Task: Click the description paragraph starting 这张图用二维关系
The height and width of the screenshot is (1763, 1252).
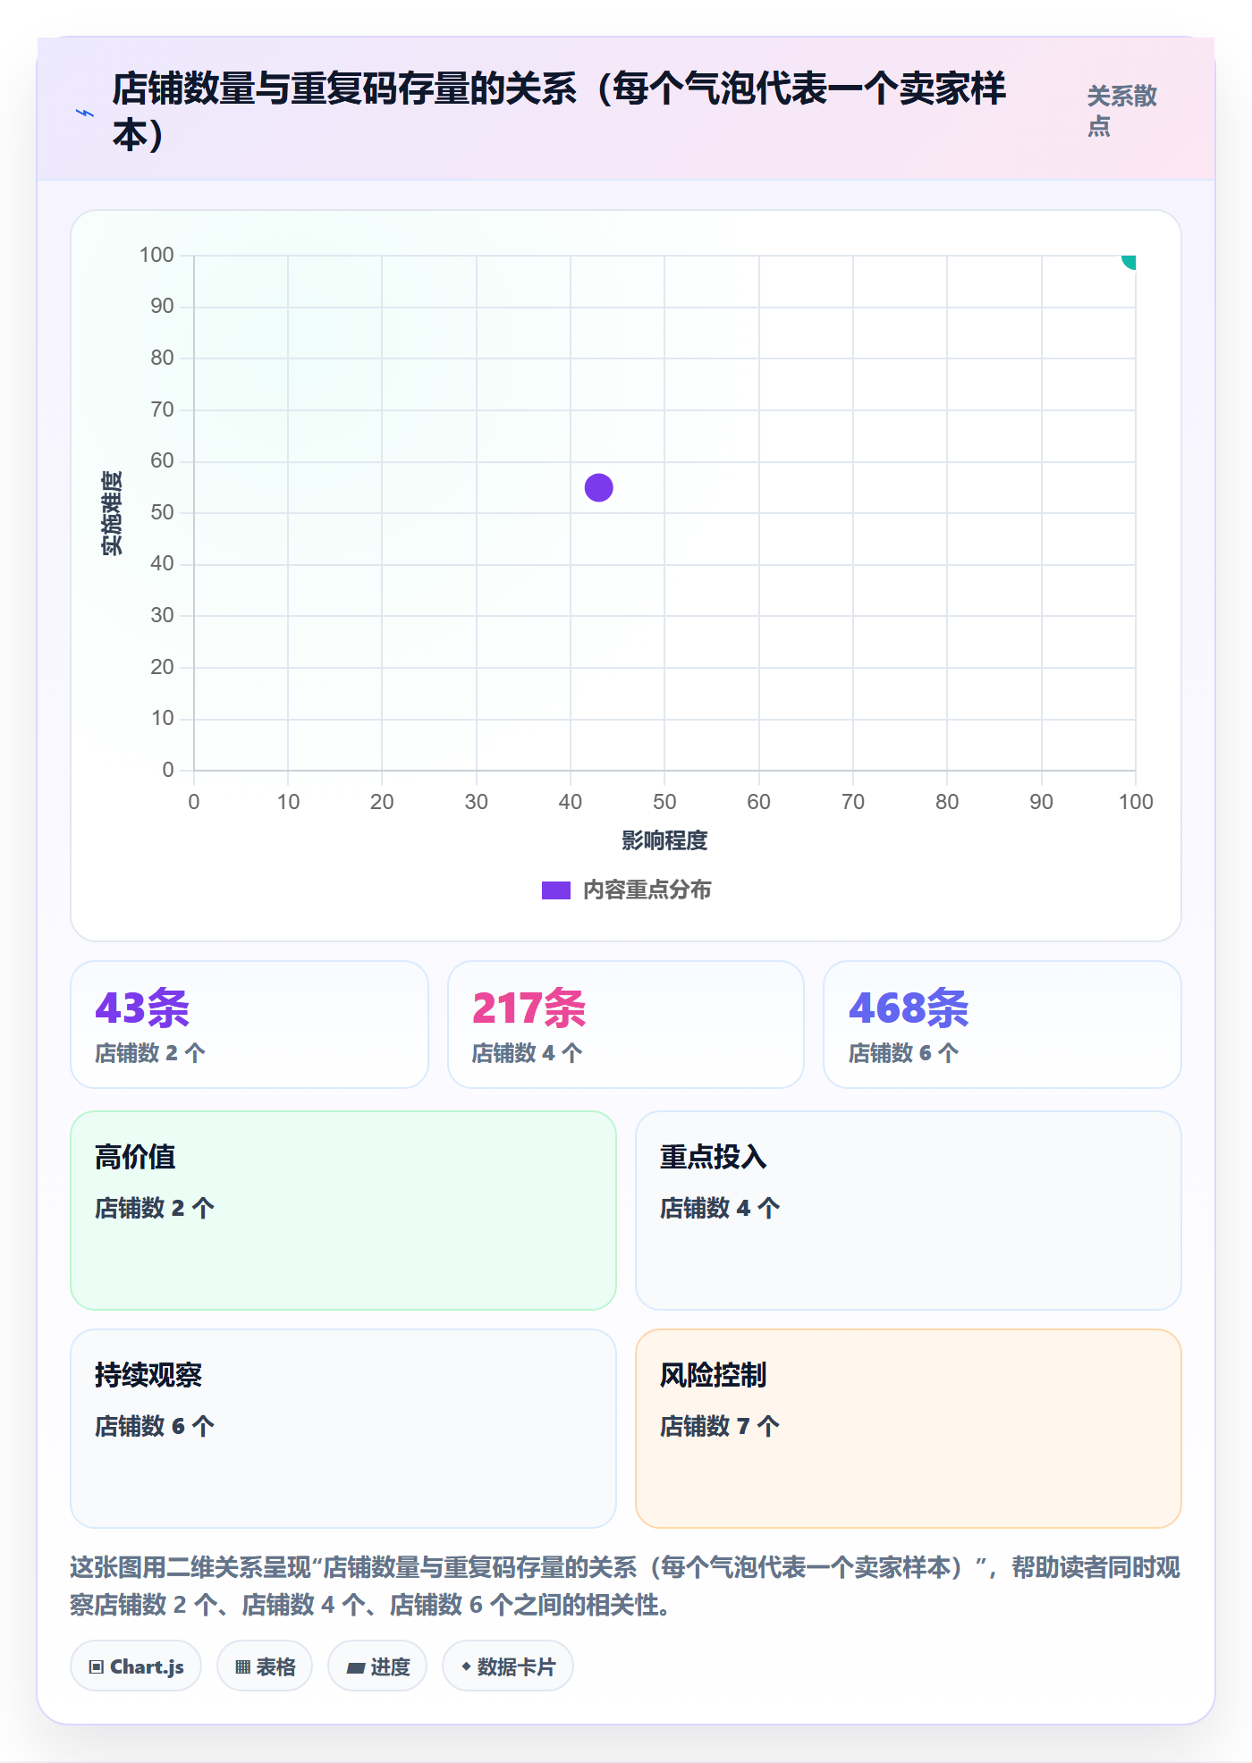Action: pos(625,1586)
